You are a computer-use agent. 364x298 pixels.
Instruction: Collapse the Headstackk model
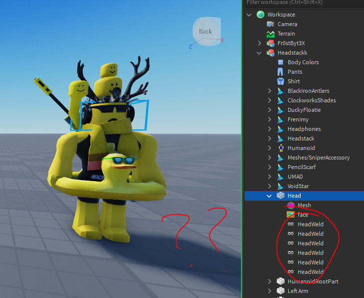pos(259,53)
